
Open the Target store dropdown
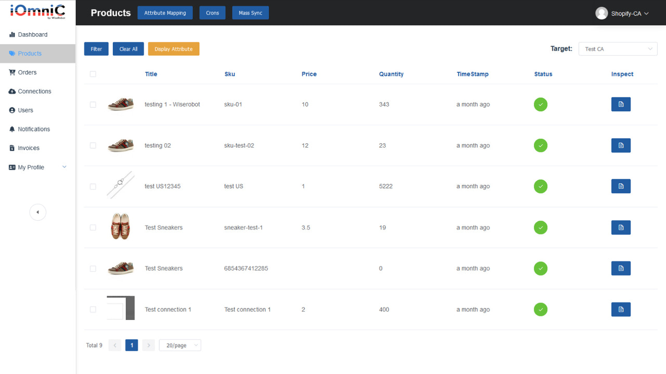pyautogui.click(x=618, y=48)
